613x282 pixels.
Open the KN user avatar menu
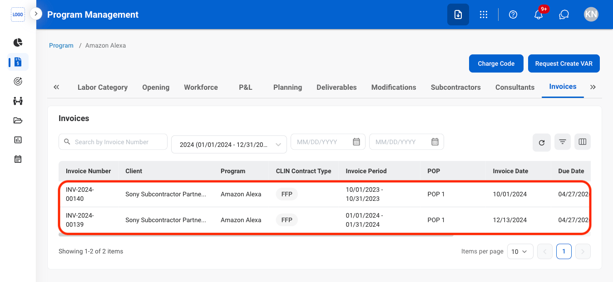[x=591, y=15]
